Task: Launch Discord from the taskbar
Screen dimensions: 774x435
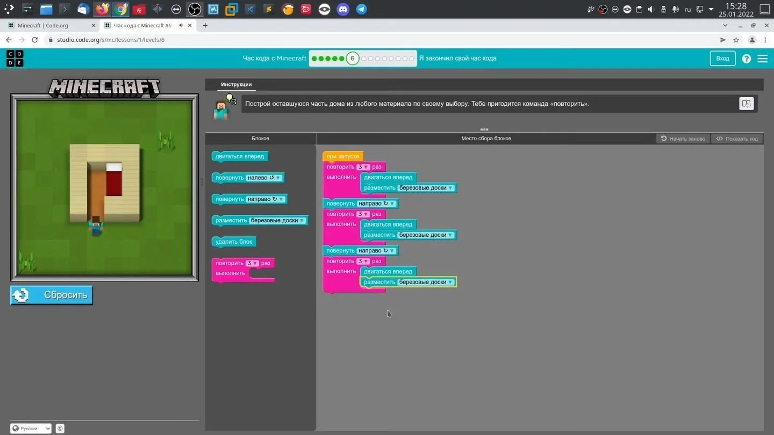Action: click(343, 9)
